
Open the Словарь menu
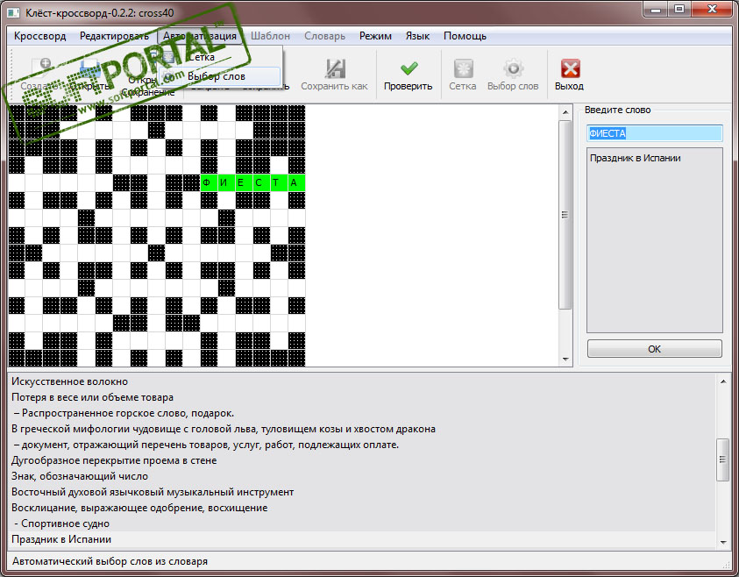(x=324, y=36)
